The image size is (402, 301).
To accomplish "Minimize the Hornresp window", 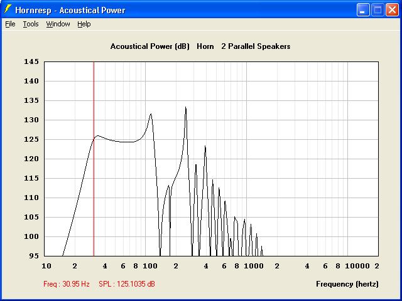I will 363,10.
